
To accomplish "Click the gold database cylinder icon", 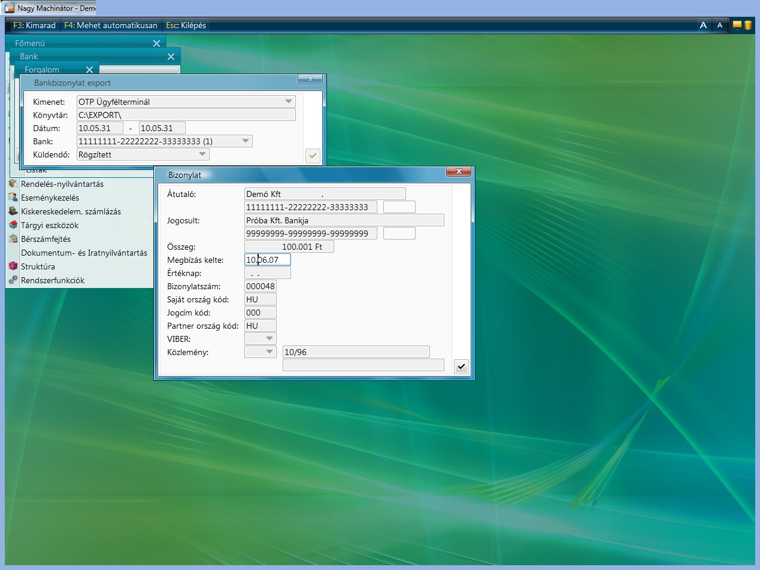I will (x=747, y=25).
